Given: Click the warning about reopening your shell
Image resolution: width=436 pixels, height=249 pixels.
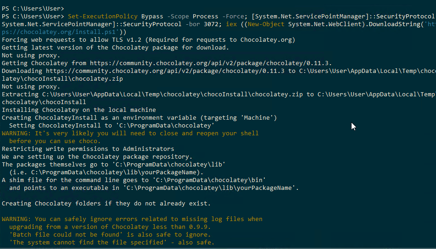Looking at the screenshot, I should 130,133.
